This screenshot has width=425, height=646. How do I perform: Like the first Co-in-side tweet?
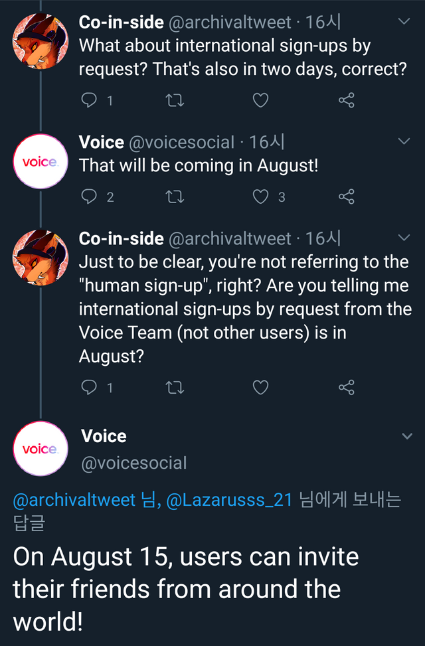[261, 100]
